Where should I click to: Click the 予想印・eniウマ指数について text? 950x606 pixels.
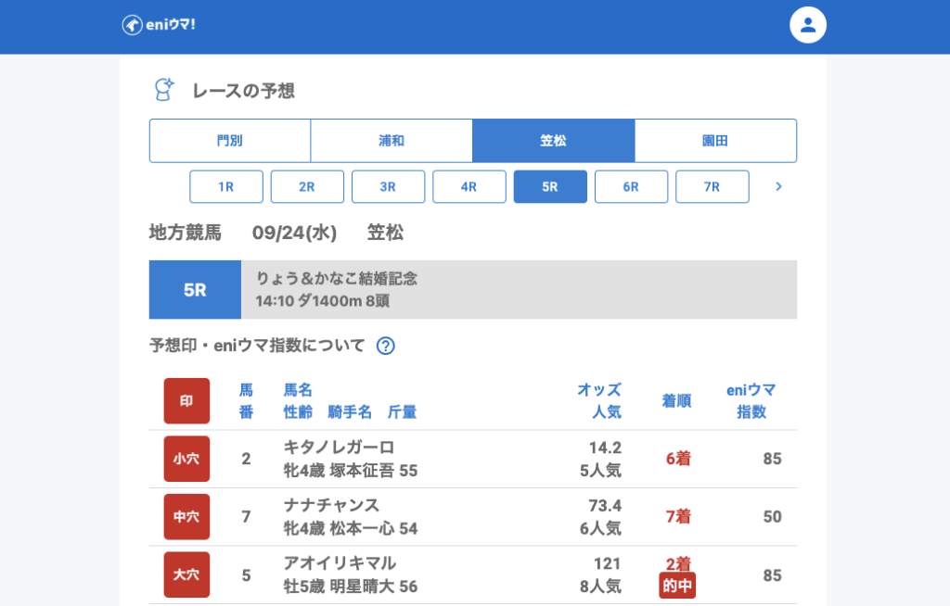coord(257,346)
